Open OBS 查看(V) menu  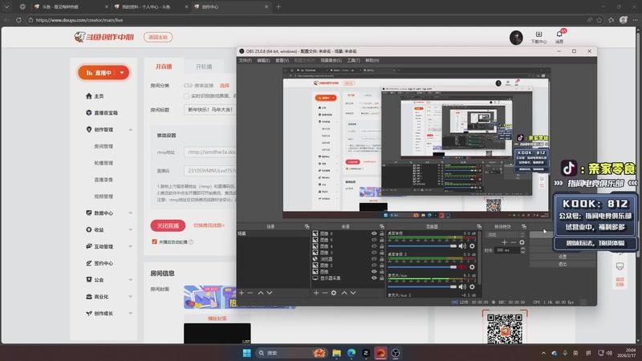(x=282, y=61)
